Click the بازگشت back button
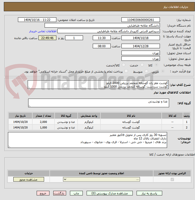195x200 pixels. [x=60, y=193]
